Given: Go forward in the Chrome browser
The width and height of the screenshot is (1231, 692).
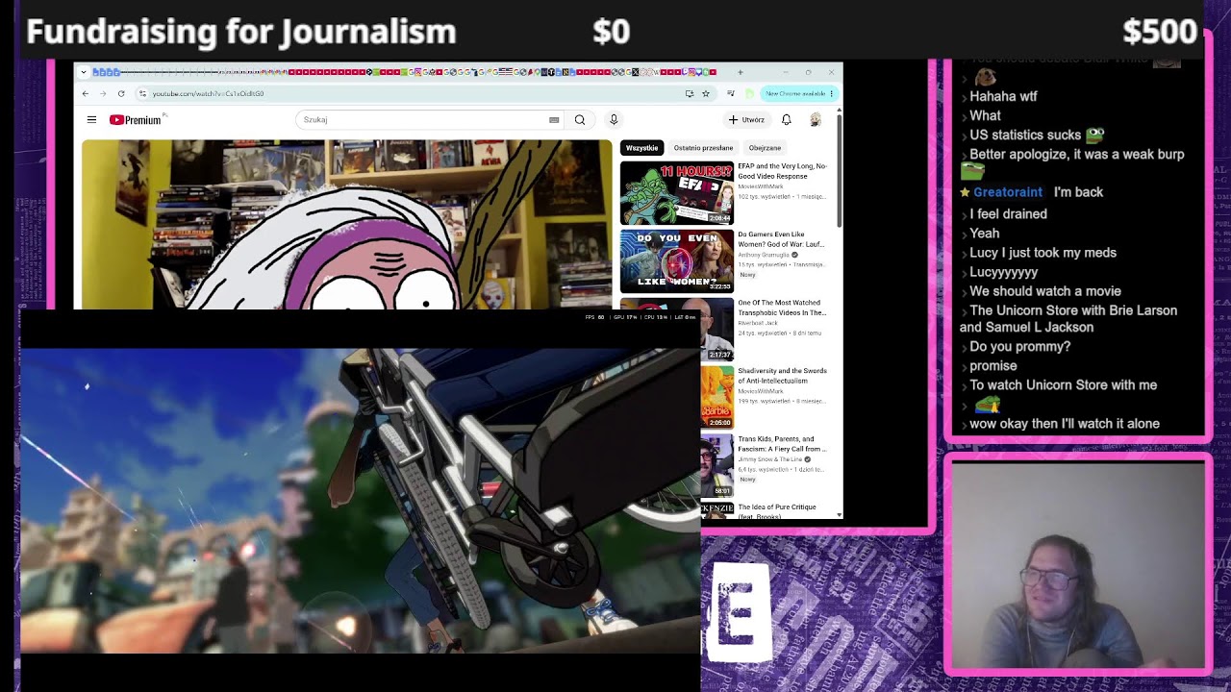Looking at the screenshot, I should pos(103,93).
